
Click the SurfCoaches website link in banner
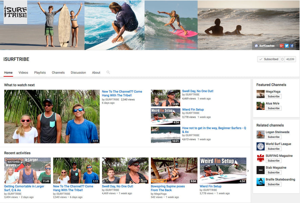tap(265, 46)
